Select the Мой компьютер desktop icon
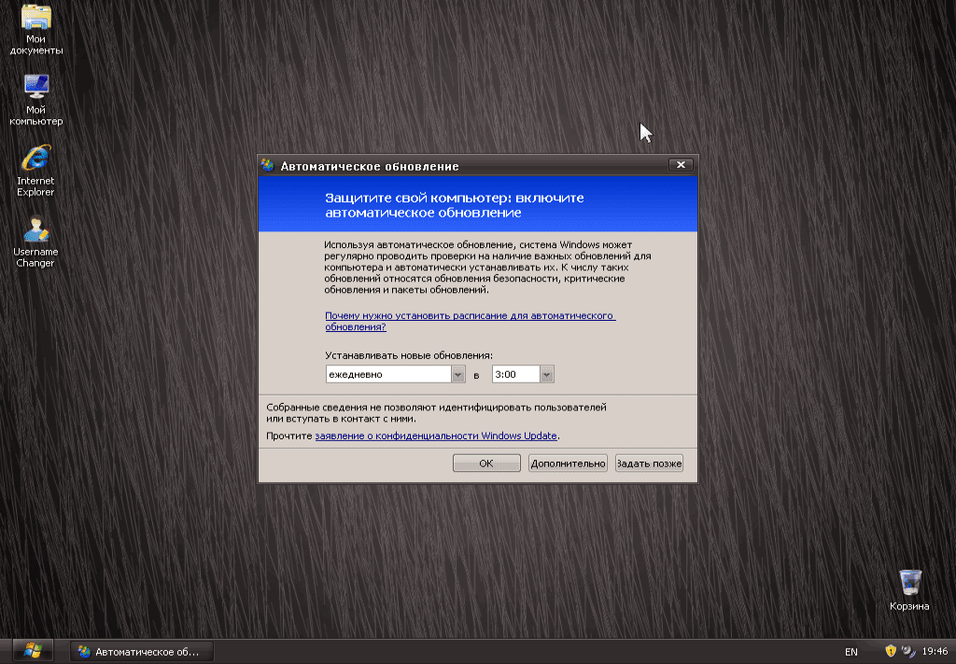Image resolution: width=956 pixels, height=664 pixels. 36,100
